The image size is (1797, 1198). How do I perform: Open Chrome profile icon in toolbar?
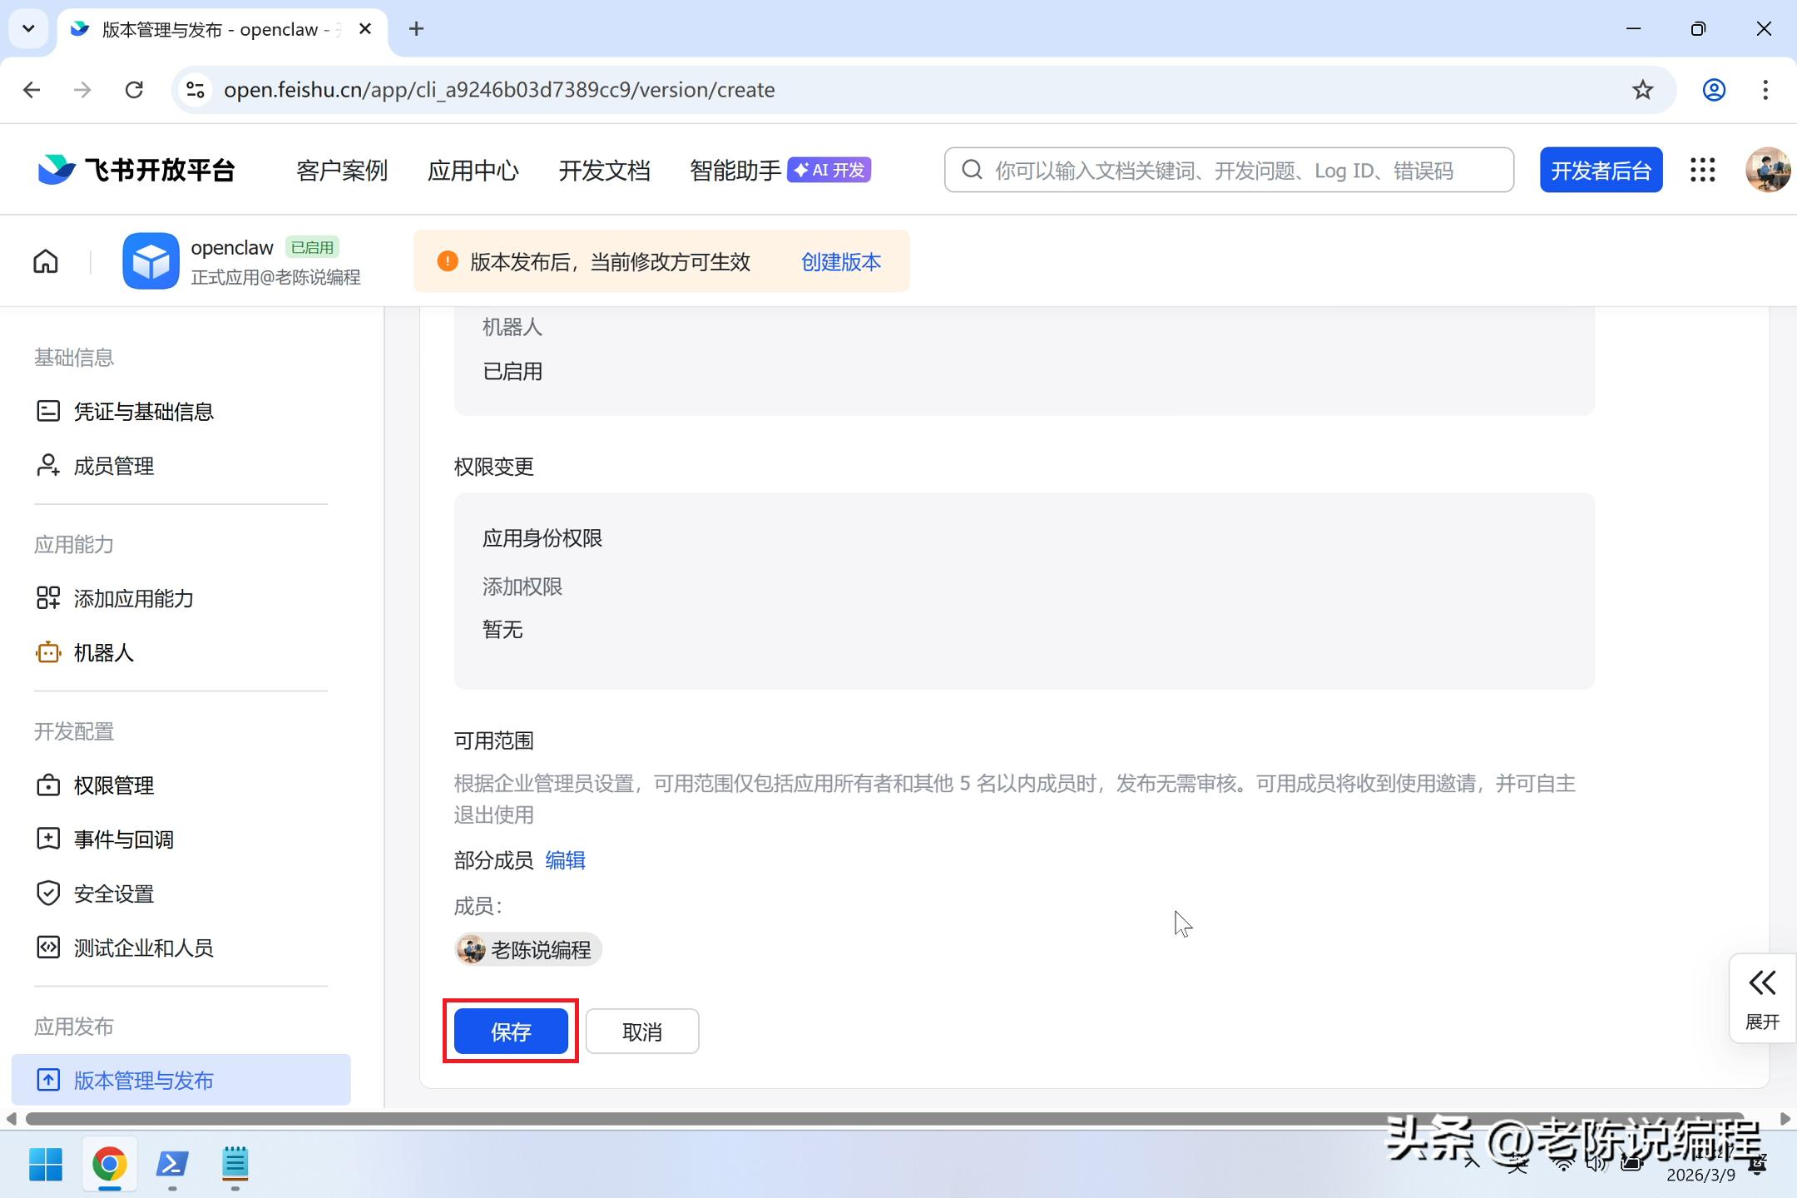coord(1714,90)
